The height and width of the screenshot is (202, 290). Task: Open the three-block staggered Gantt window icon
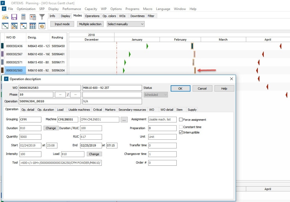click(x=24, y=26)
